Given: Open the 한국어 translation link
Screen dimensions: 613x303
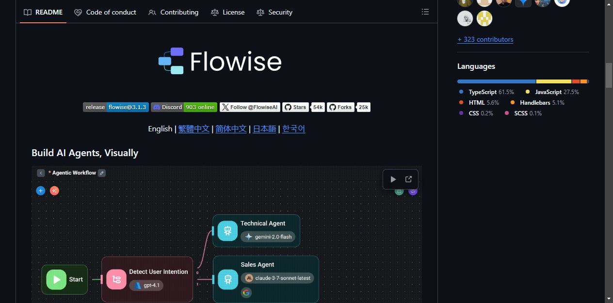Looking at the screenshot, I should 294,128.
